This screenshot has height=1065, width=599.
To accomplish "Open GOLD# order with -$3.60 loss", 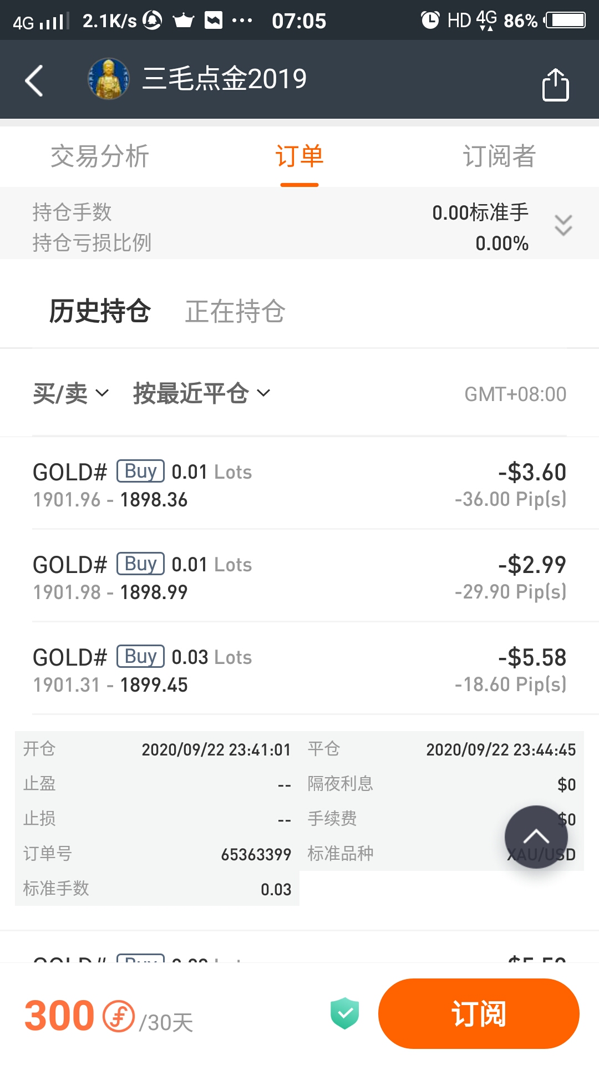I will (x=299, y=484).
